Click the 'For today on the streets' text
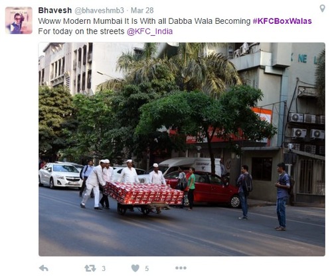332x279 pixels. coord(81,31)
